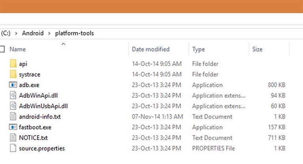This screenshot has width=303, height=164.
Task: Sort by the Date modified column
Action: tap(150, 49)
